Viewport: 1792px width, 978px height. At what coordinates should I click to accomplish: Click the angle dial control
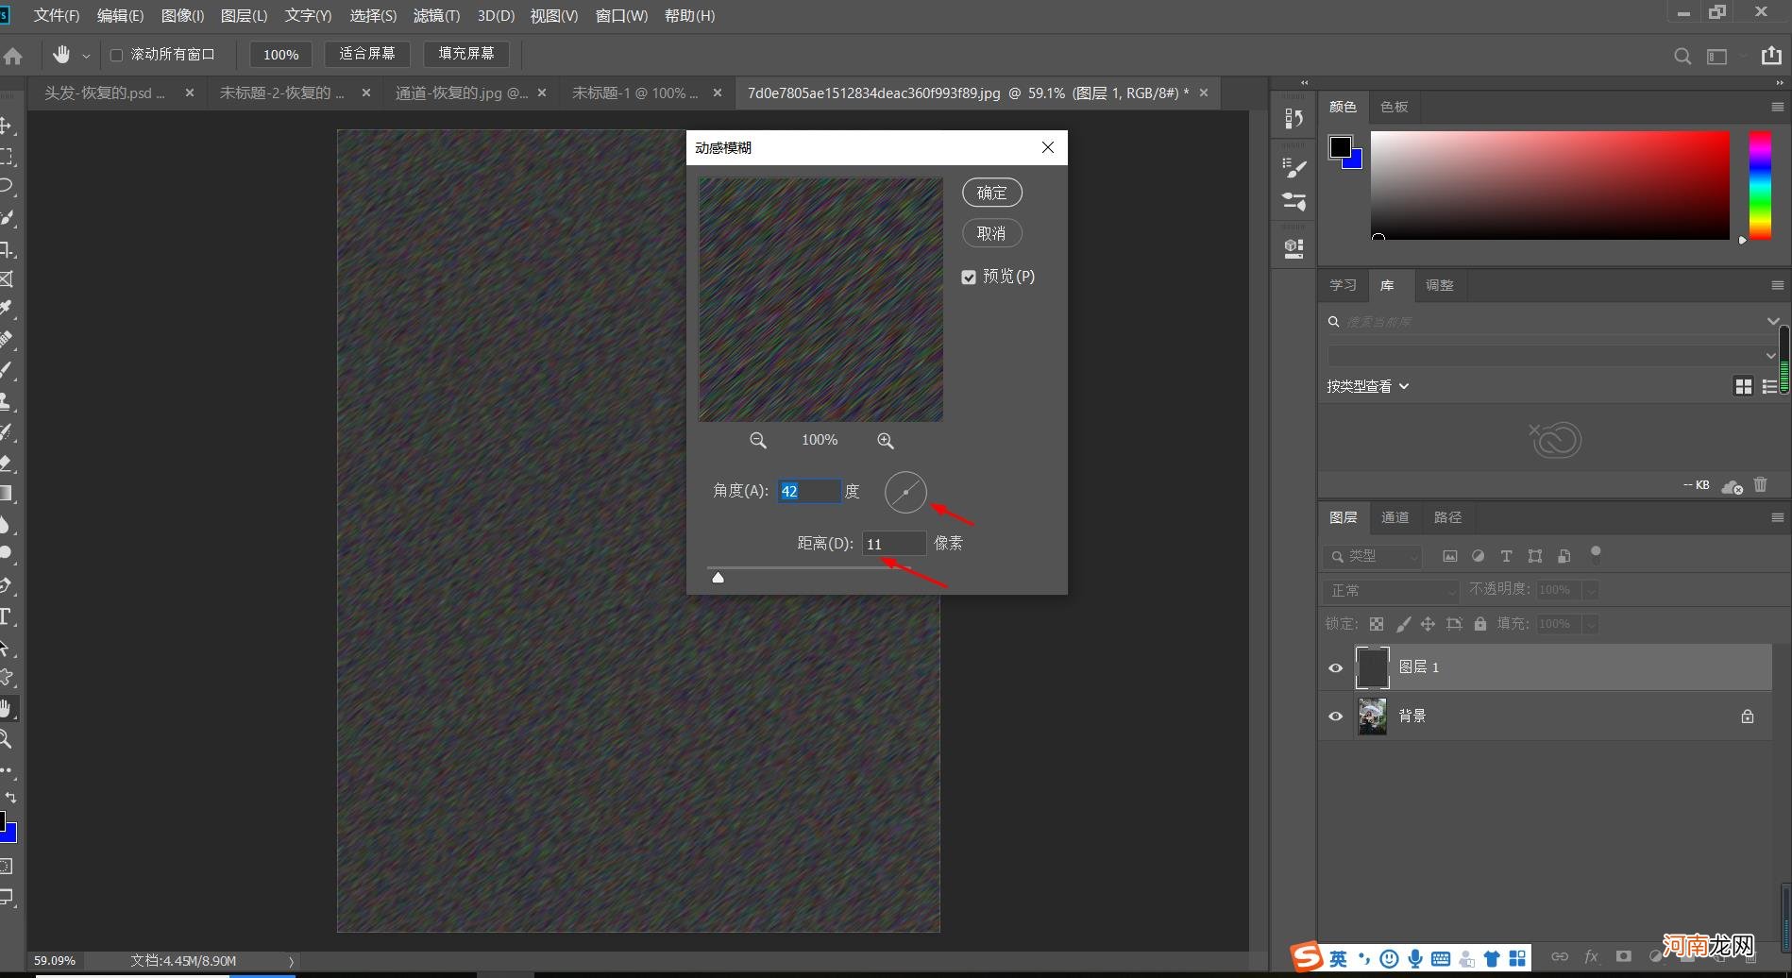point(905,492)
